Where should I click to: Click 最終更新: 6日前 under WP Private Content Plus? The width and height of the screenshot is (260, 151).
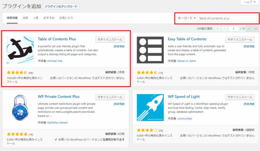tap(115, 134)
